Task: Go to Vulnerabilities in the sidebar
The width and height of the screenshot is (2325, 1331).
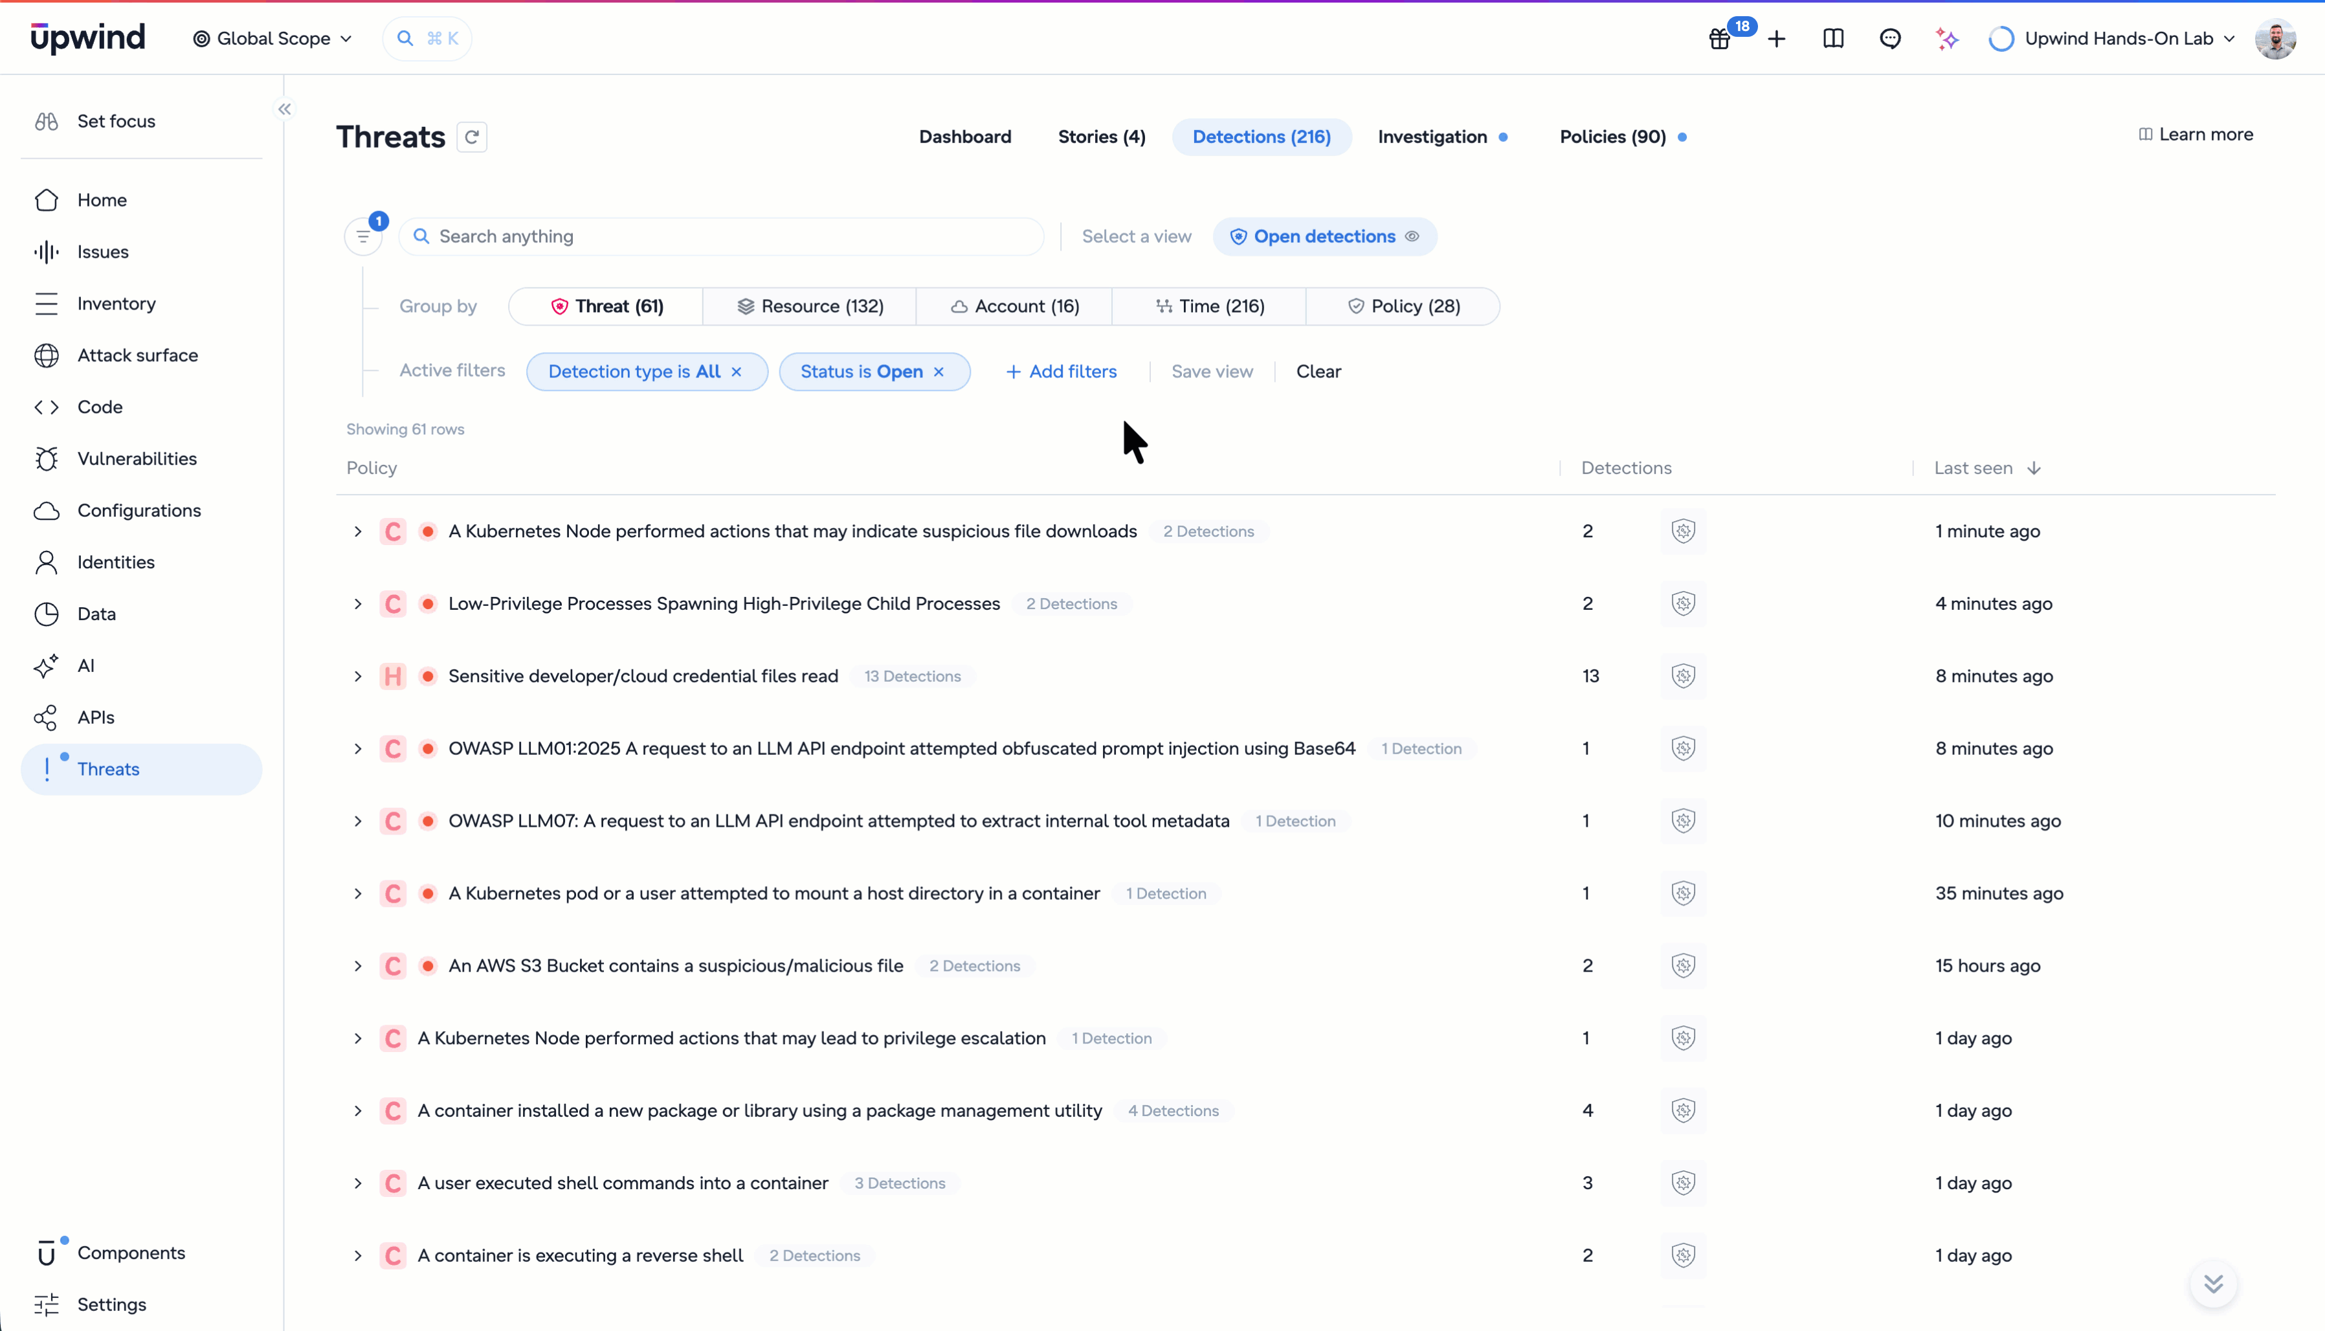Action: [x=142, y=459]
